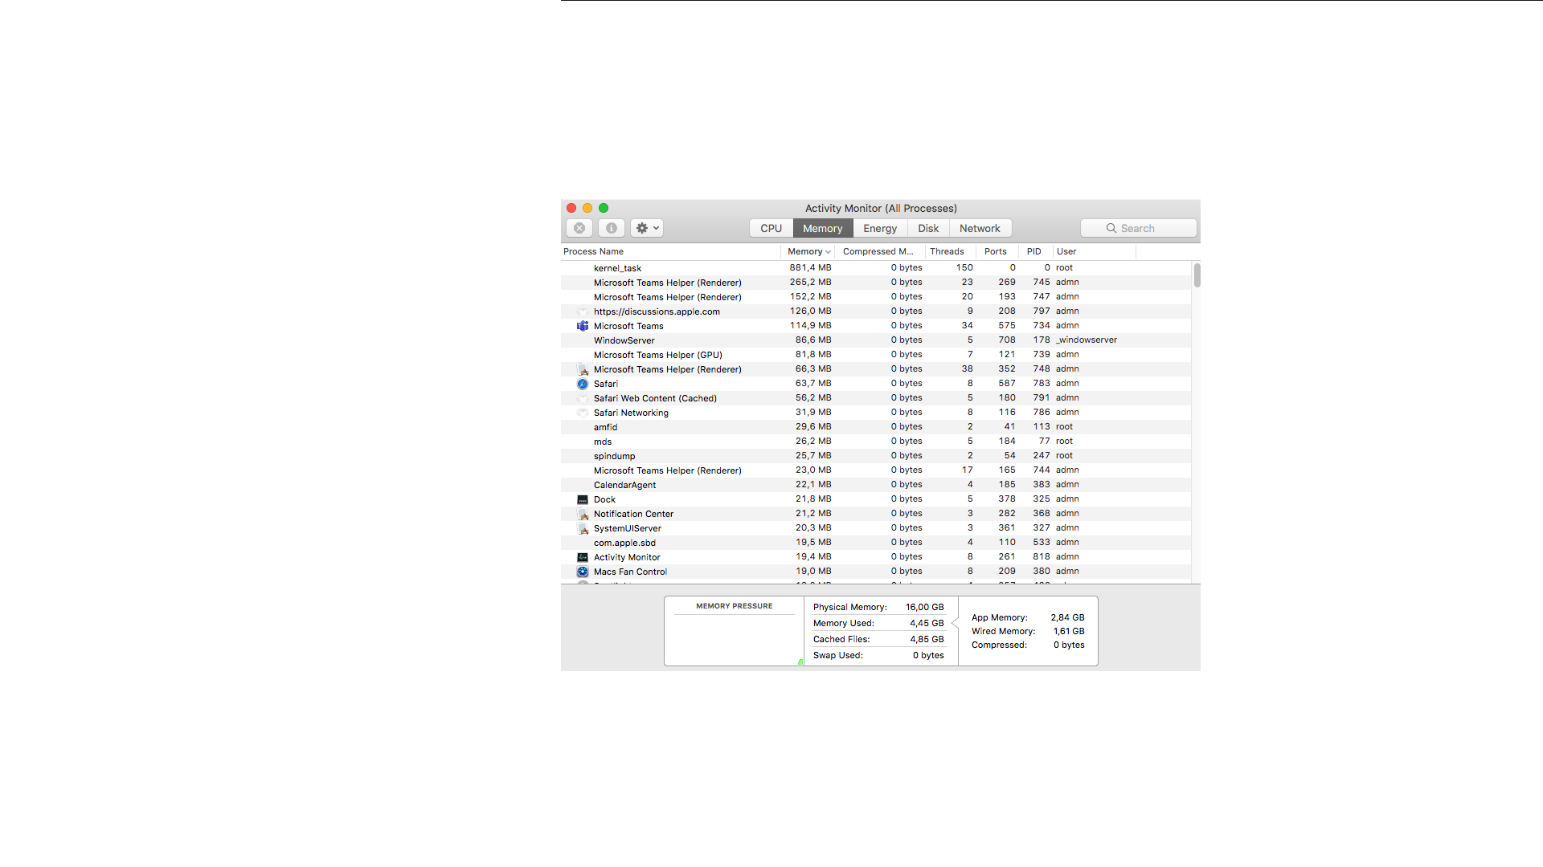Switch to the CPU tab

(x=771, y=228)
